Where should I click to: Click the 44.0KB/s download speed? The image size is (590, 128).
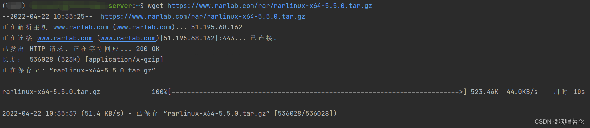[x=522, y=92]
